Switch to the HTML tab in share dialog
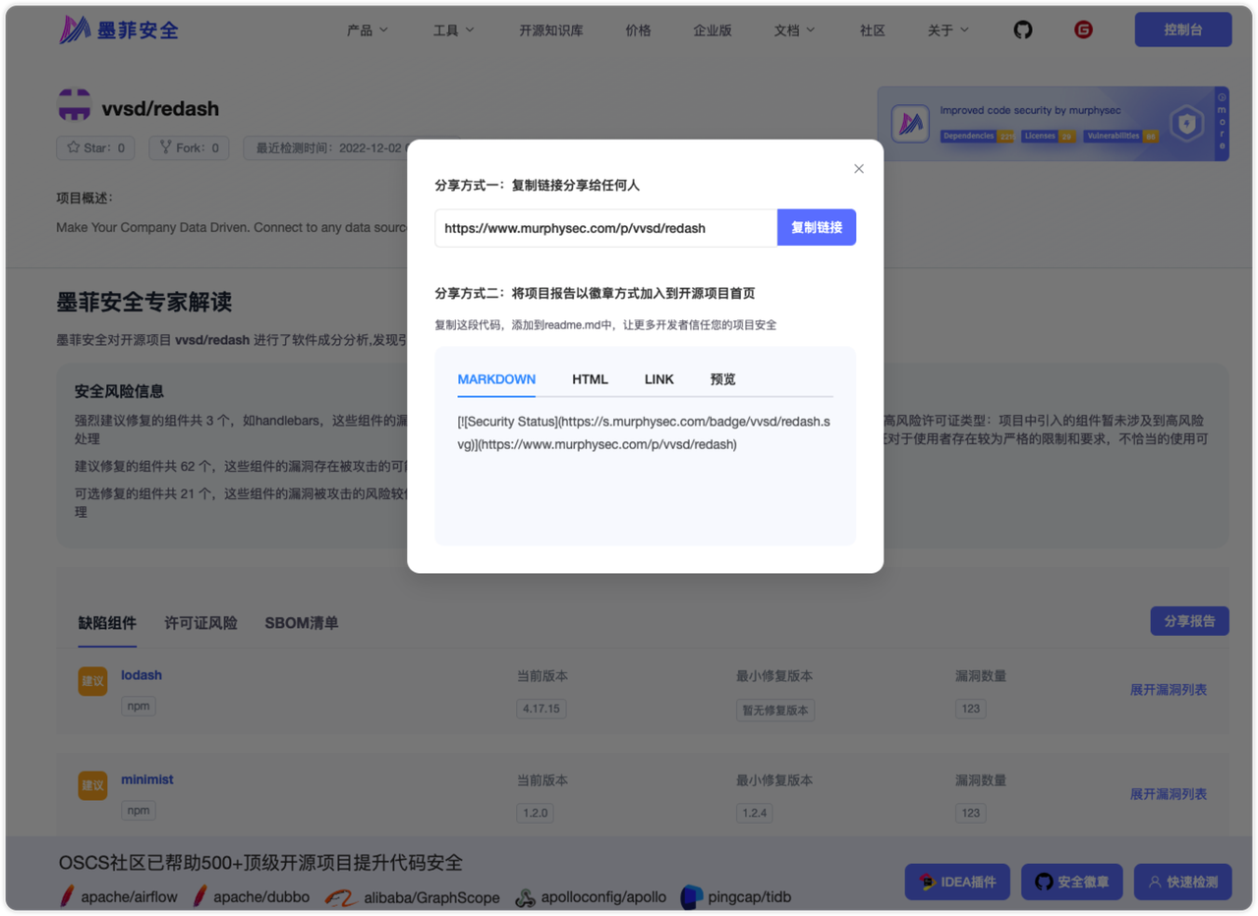This screenshot has width=1258, height=916. 590,379
